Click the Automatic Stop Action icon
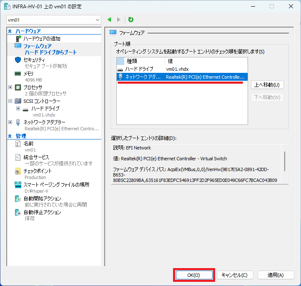The height and width of the screenshot is (286, 301). click(18, 212)
